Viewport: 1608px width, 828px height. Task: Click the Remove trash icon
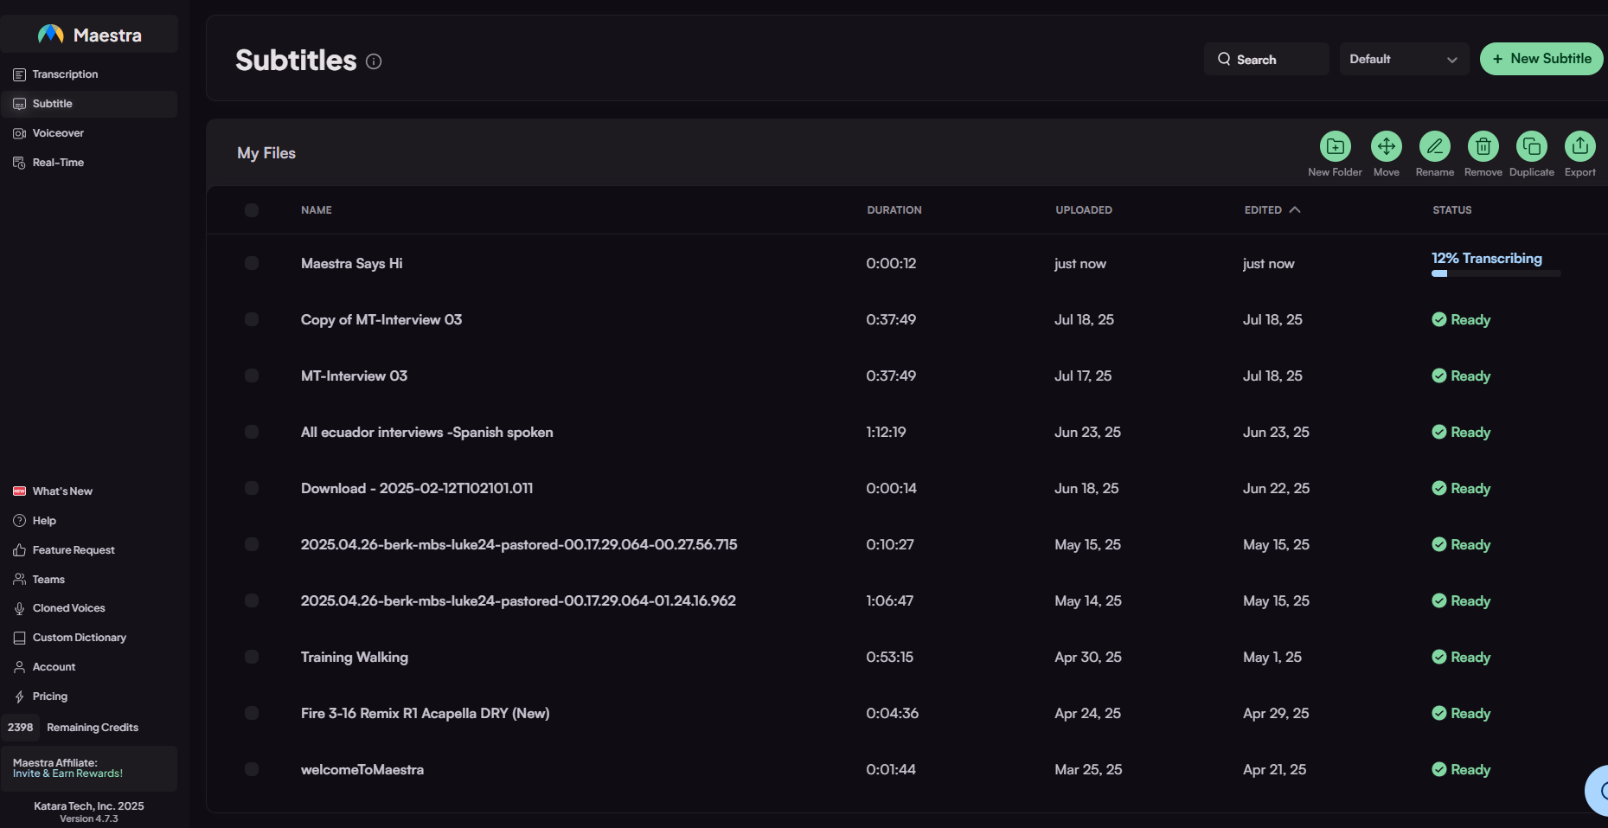click(1483, 146)
